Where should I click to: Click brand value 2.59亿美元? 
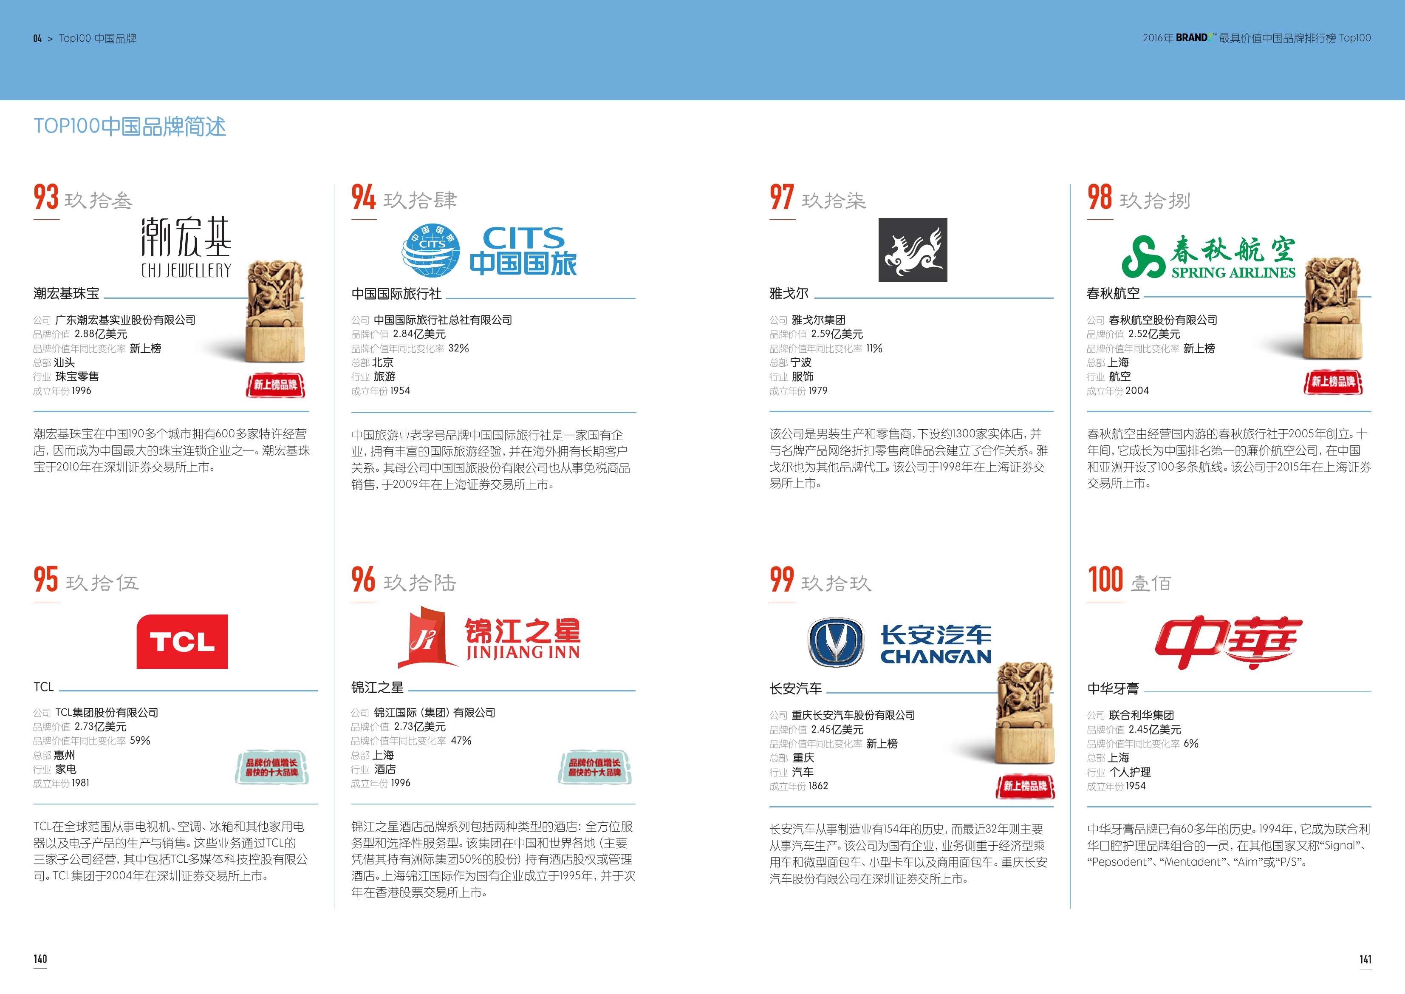837,334
